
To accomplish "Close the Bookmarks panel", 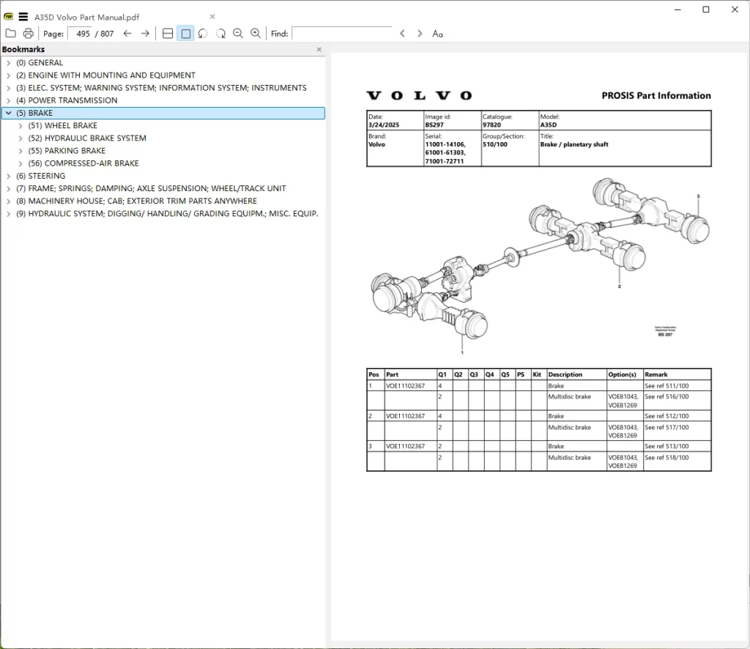I will click(x=319, y=49).
